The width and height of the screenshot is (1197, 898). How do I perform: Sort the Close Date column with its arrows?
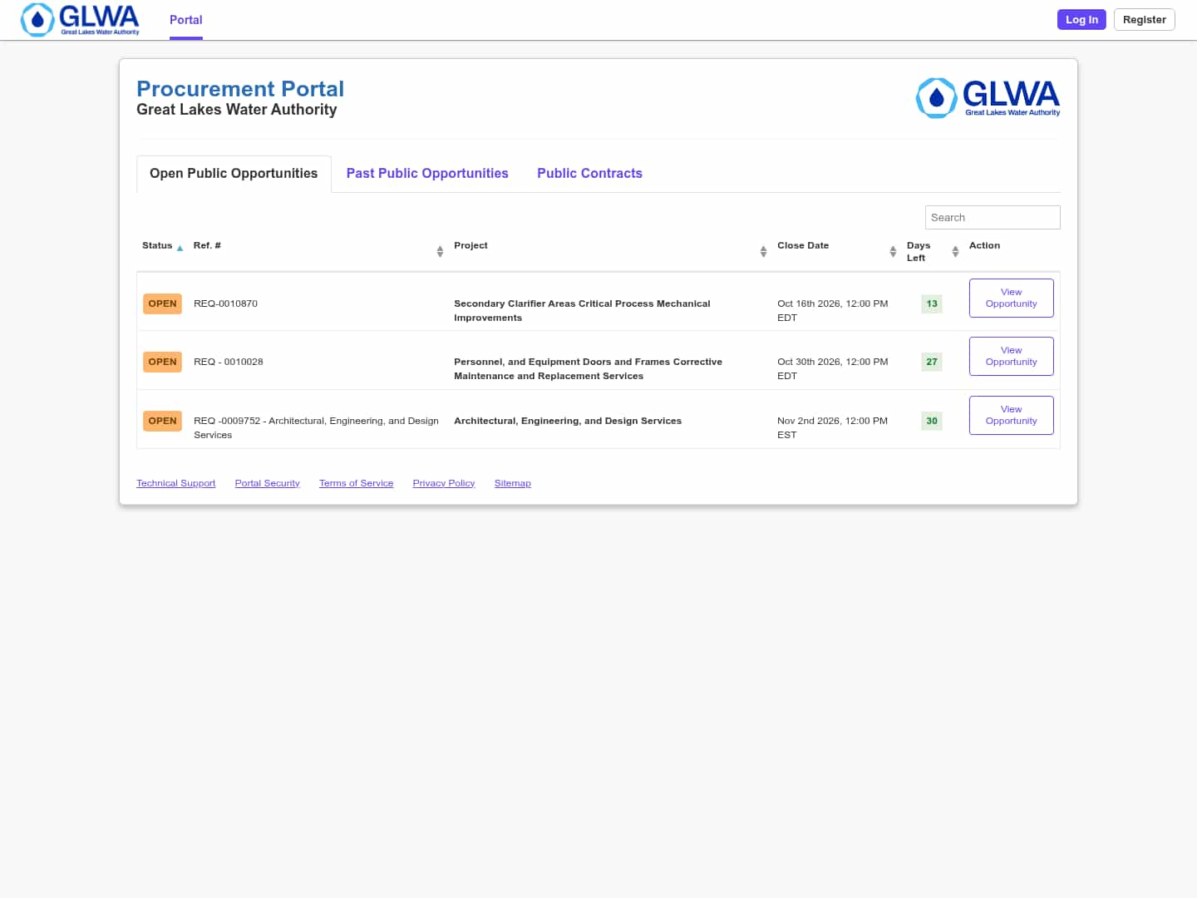pyautogui.click(x=893, y=251)
